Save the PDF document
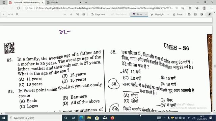 tap(195, 14)
